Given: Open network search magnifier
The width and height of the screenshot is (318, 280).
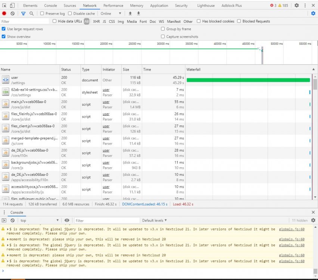Looking at the screenshot, I should click(x=31, y=13).
